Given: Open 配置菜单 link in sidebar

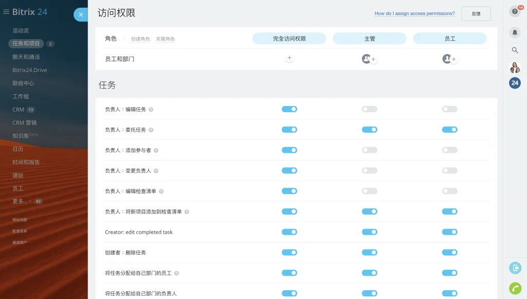Looking at the screenshot, I should tap(20, 231).
